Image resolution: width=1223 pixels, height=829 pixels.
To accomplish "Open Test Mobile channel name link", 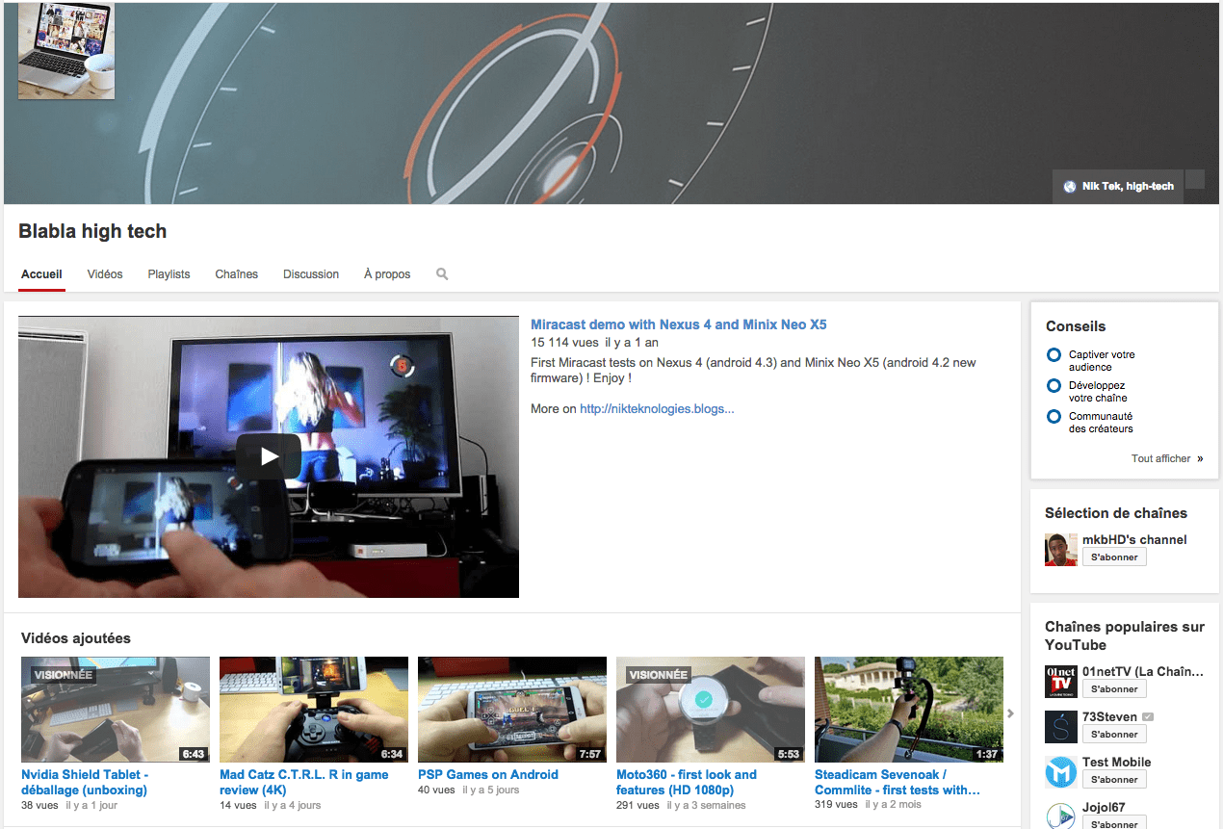I will [1117, 763].
